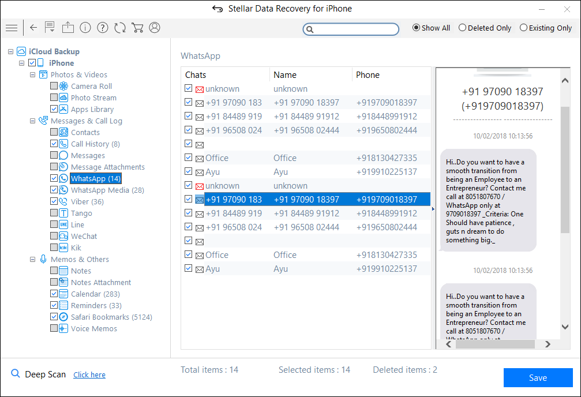581x397 pixels.
Task: Click the WhatsApp Media icon
Action: (63, 190)
